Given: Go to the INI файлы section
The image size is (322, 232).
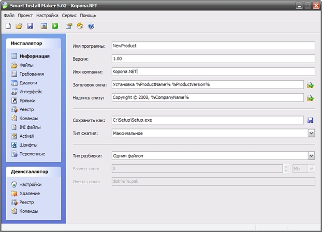Looking at the screenshot, I should [26, 127].
